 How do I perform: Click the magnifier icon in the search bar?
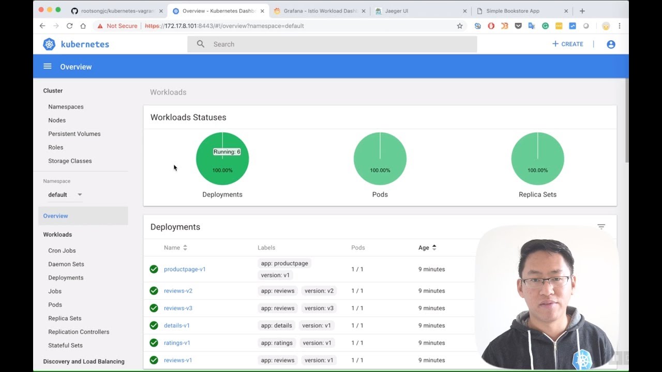point(201,44)
